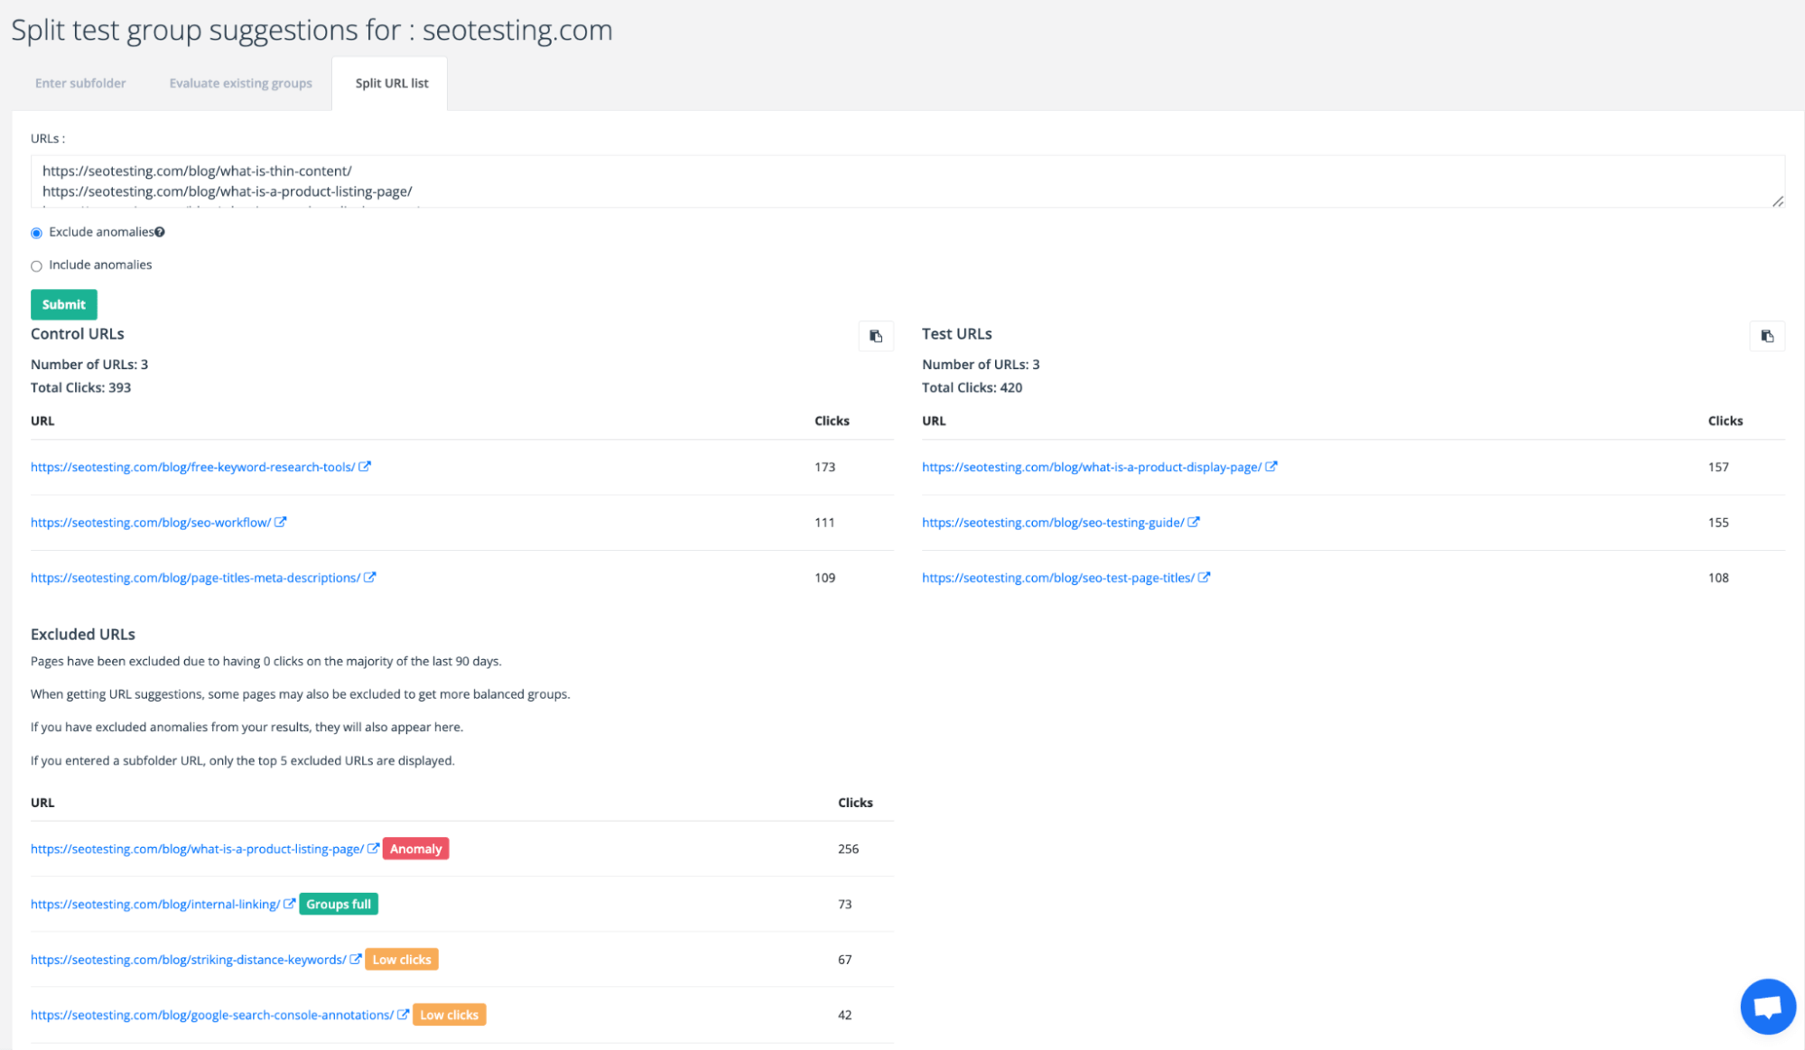The width and height of the screenshot is (1805, 1050).
Task: Open external icon for what-is-a-product-listing-page URL
Action: (373, 849)
